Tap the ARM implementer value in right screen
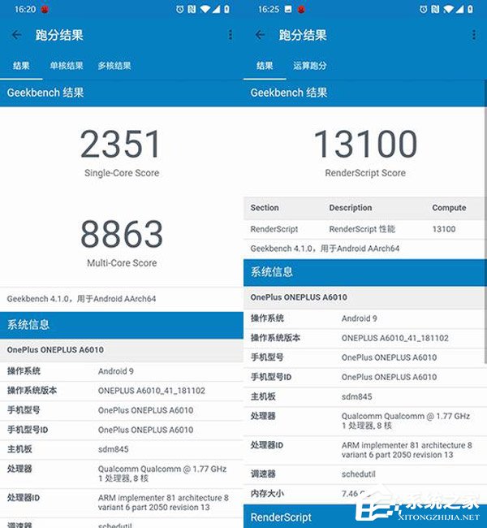The width and height of the screenshot is (487, 528). click(407, 450)
